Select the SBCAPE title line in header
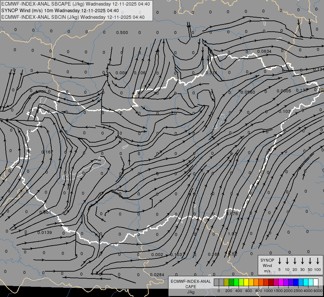Viewport: 324px width, 297px height. tap(76, 4)
